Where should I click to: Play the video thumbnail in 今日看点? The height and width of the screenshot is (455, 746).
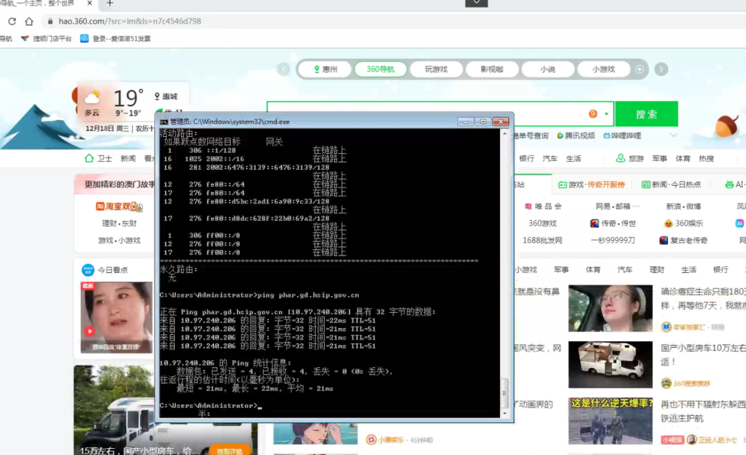point(89,331)
